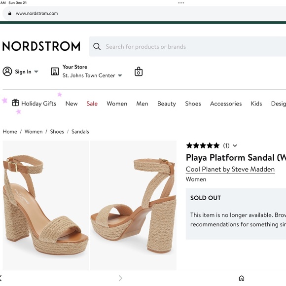Click the review count (1)
The width and height of the screenshot is (286, 286).
[226, 145]
